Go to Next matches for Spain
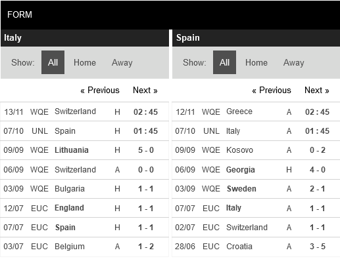Image resolution: width=340 pixels, height=263 pixels. [317, 90]
